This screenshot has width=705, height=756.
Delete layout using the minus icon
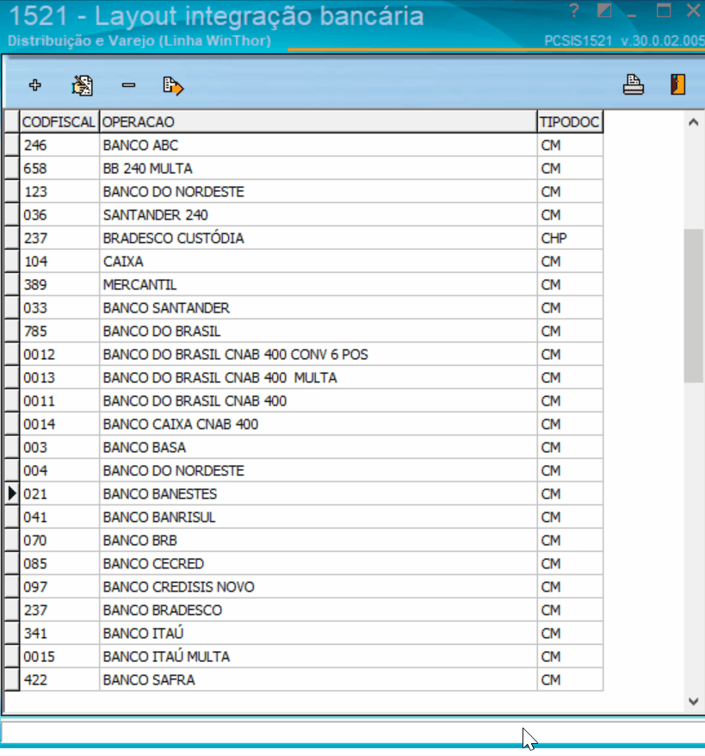[x=128, y=85]
